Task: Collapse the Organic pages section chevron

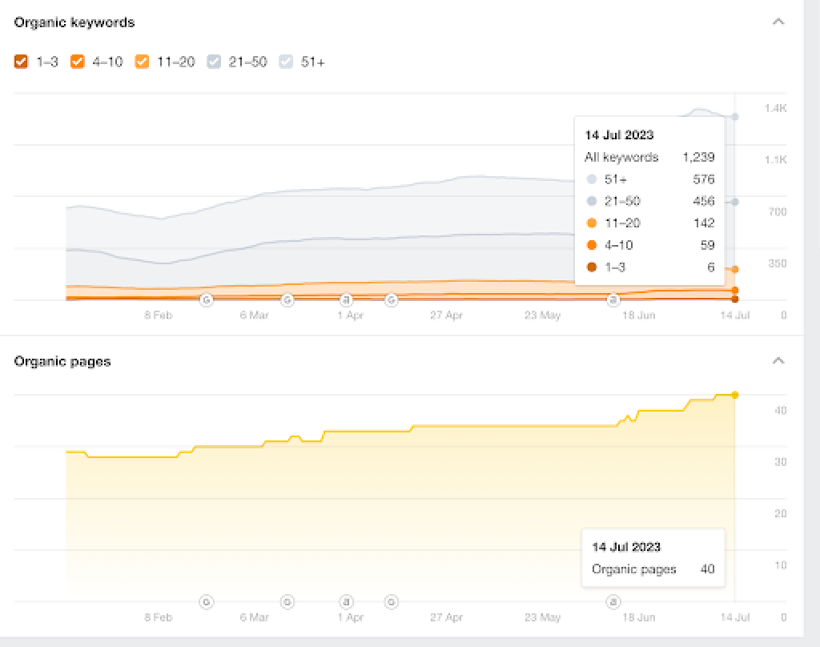Action: tap(778, 361)
